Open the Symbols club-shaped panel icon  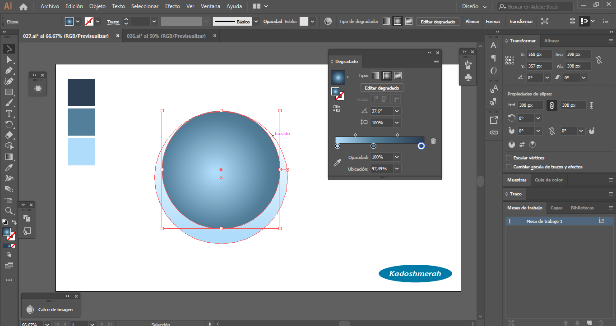point(468,77)
